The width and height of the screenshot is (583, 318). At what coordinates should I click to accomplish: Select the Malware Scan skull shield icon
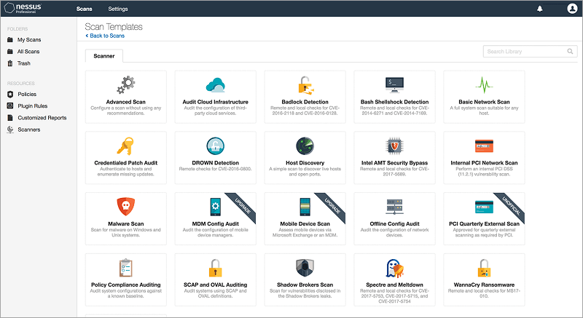pos(125,207)
